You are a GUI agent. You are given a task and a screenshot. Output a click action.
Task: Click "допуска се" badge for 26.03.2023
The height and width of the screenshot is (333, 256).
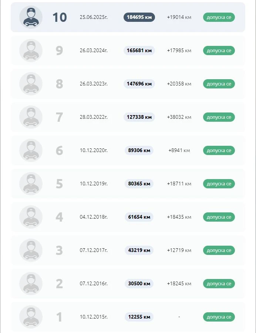(x=219, y=84)
